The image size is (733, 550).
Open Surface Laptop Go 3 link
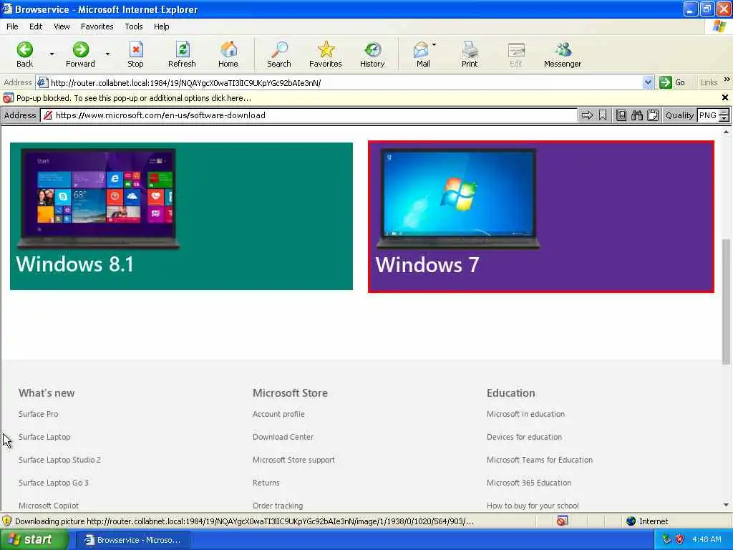click(x=53, y=483)
